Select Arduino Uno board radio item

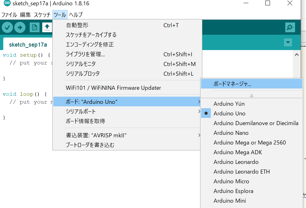pyautogui.click(x=252, y=113)
